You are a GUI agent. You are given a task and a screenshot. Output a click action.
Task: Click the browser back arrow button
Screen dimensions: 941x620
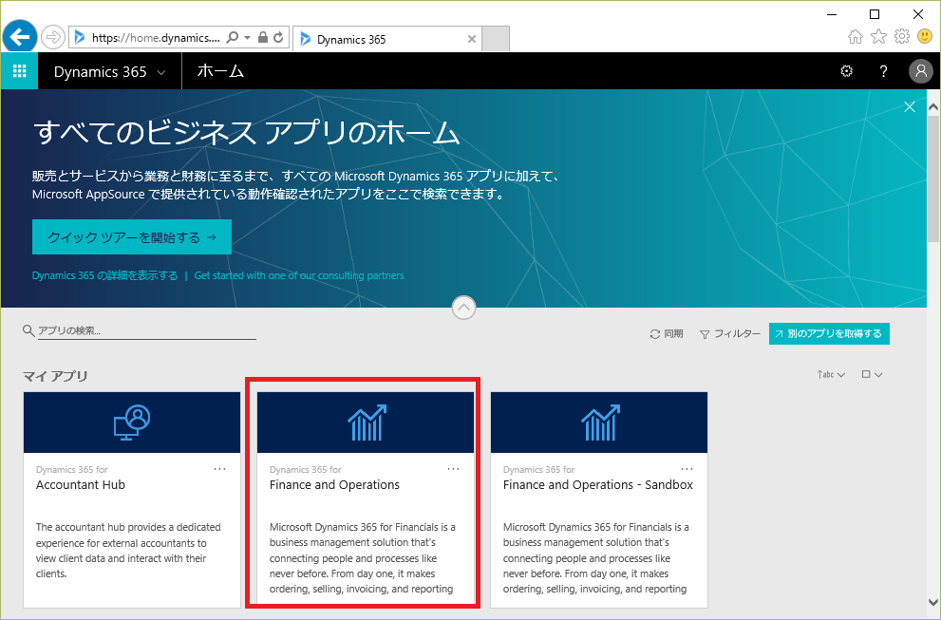coord(20,37)
